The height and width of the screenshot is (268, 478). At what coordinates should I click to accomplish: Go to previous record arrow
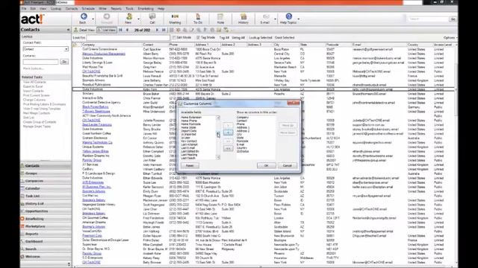[x=128, y=30]
